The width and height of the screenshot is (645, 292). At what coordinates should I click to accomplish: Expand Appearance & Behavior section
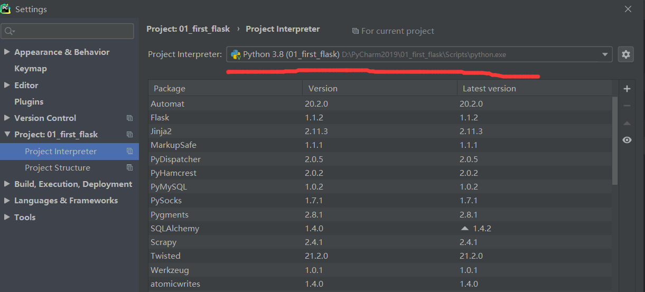point(7,52)
